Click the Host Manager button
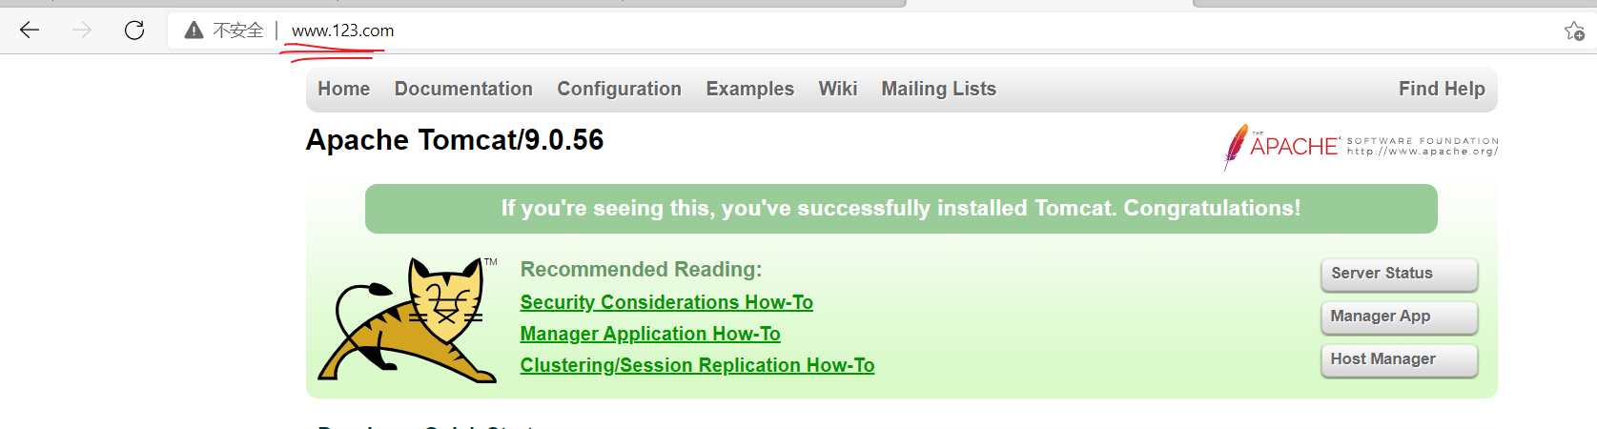1597x429 pixels. (1399, 359)
